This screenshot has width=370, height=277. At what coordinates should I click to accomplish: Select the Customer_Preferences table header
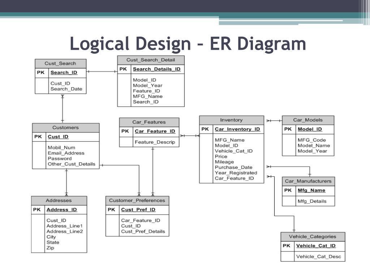[137, 201]
